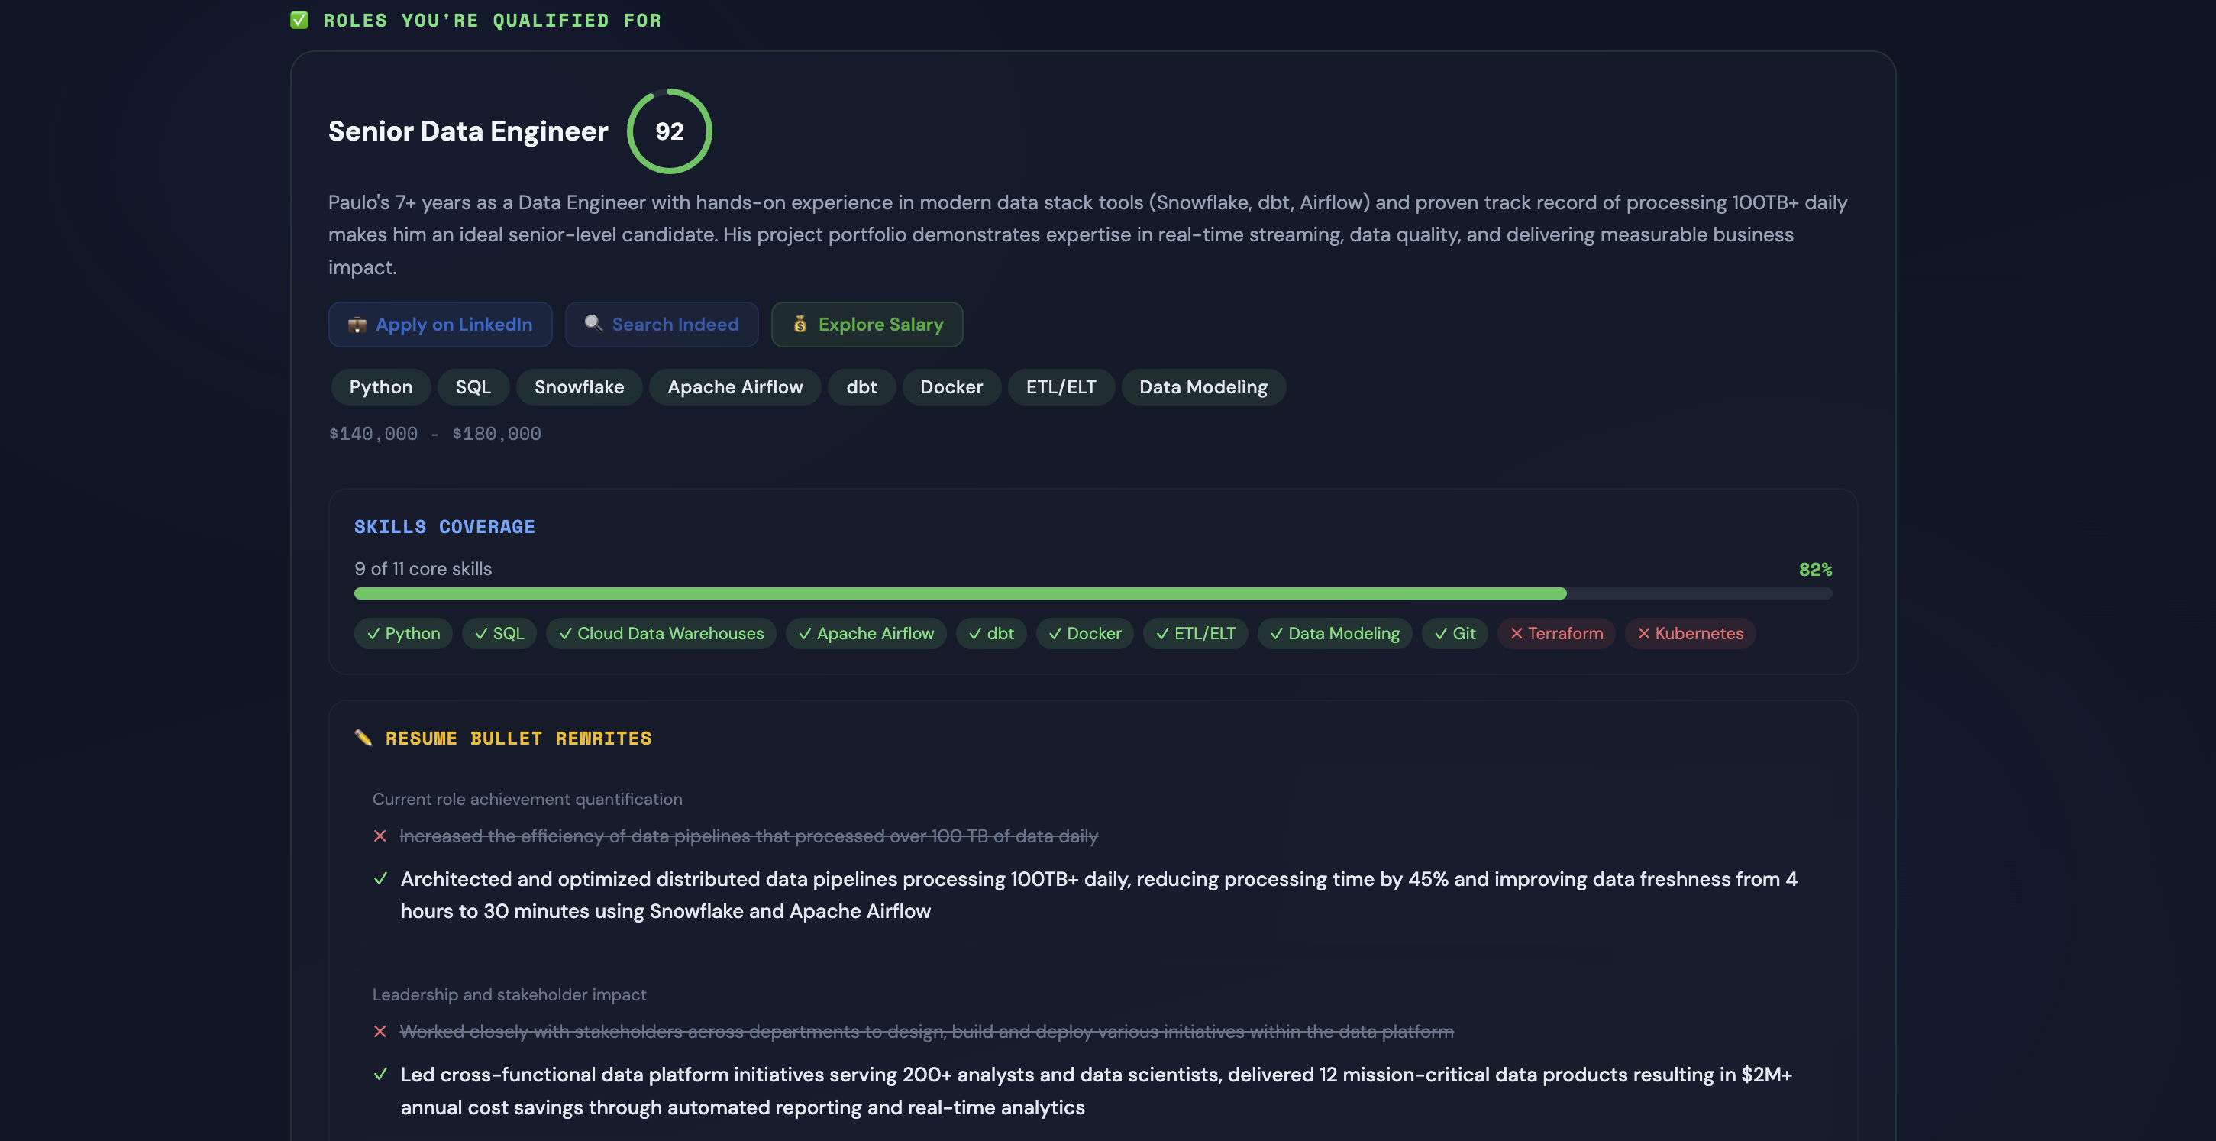Click the Snowflake skill tag
This screenshot has width=2216, height=1141.
[x=579, y=387]
